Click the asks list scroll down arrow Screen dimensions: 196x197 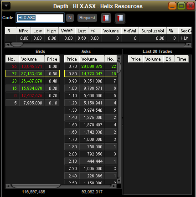[119, 181]
